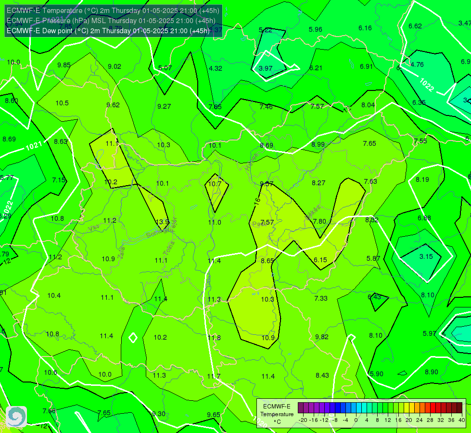The image size is (471, 433).
Task: Click the dew point value 9.62
Action: pyautogui.click(x=113, y=105)
